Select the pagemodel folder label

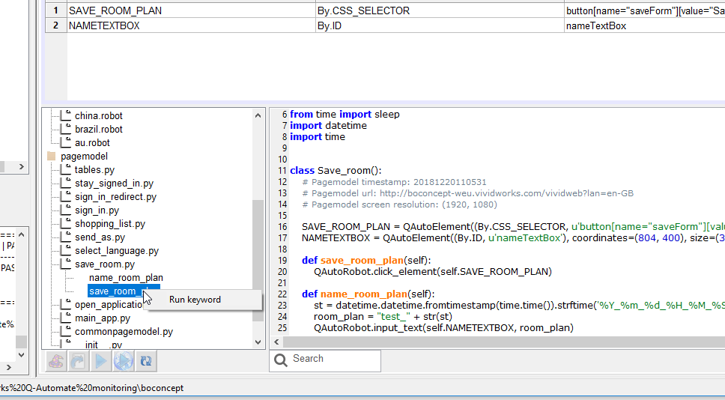pyautogui.click(x=84, y=157)
